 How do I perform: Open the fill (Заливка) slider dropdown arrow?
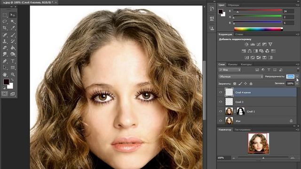point(297,84)
